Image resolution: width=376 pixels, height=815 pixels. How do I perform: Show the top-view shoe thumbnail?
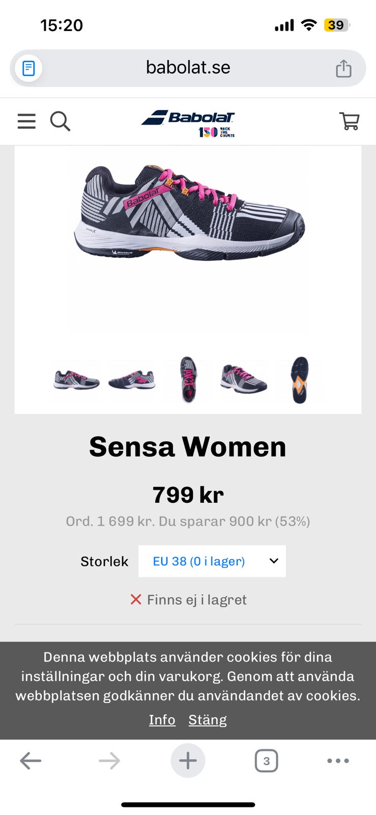click(188, 381)
